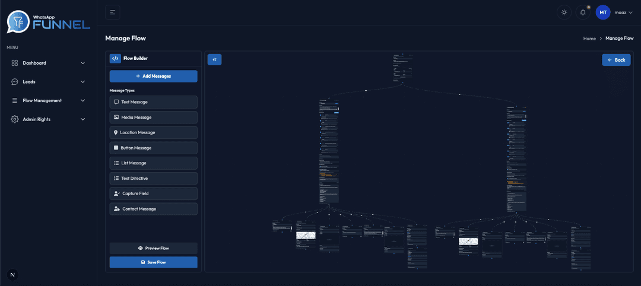Image resolution: width=641 pixels, height=286 pixels.
Task: Collapse panel with double-chevron button
Action: coord(215,60)
